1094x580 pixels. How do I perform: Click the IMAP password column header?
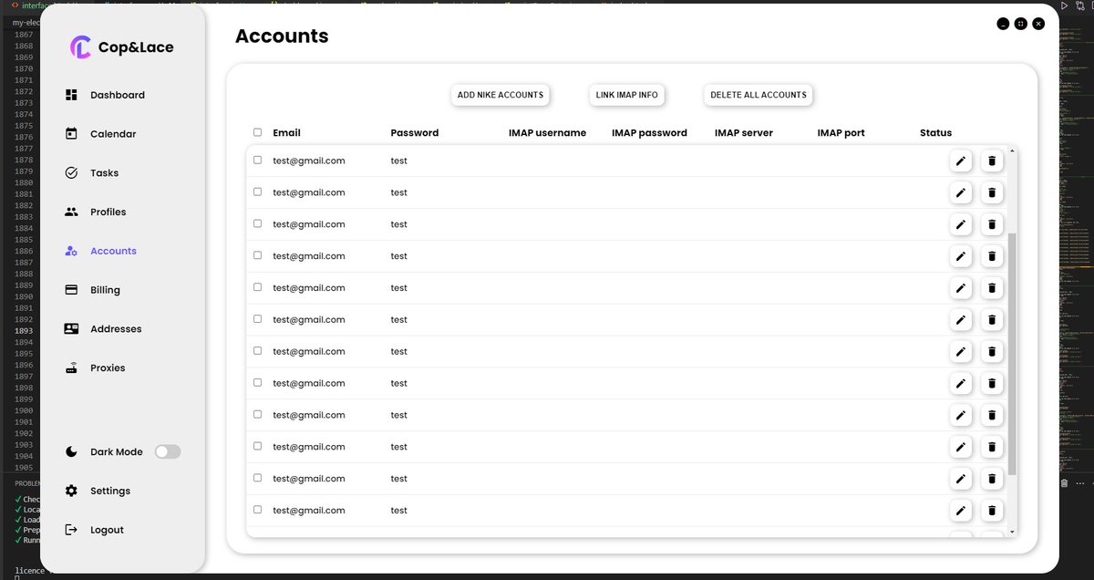(x=649, y=133)
